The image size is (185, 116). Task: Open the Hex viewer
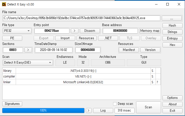pos(172,45)
